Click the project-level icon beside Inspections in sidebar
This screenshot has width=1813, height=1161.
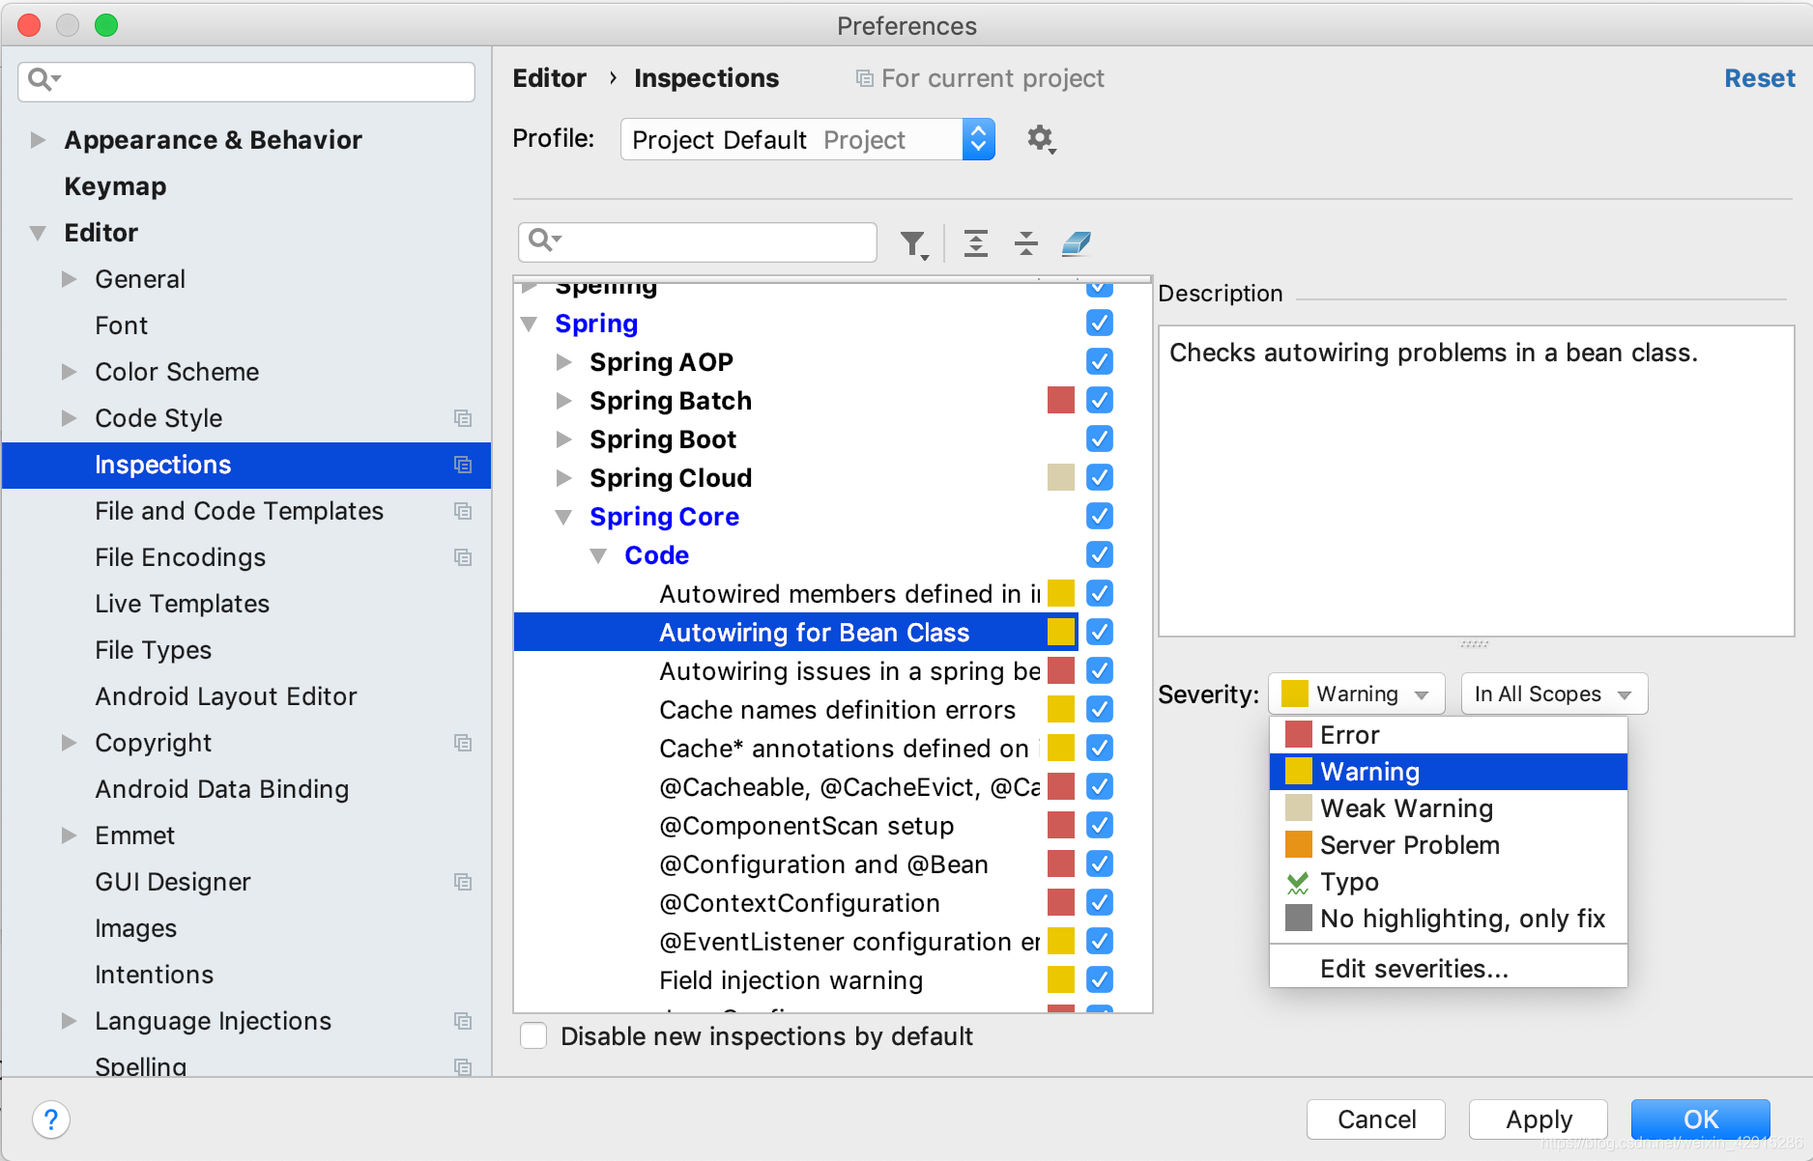(463, 465)
